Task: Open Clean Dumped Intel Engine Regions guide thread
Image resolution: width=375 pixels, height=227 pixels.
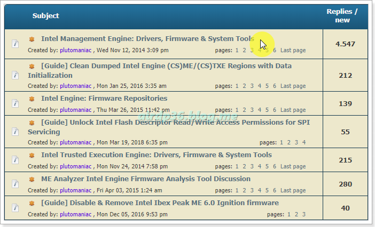Action: click(160, 70)
